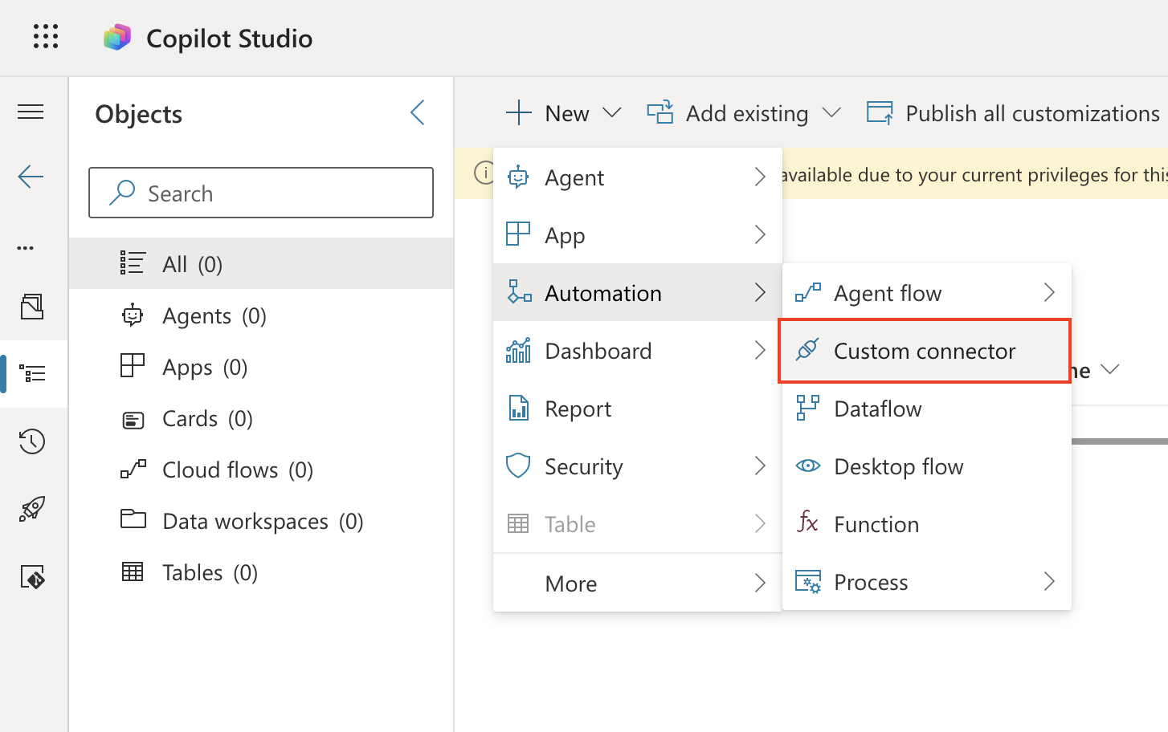1168x732 pixels.
Task: Select All (0) in the Objects list
Action: 261,263
